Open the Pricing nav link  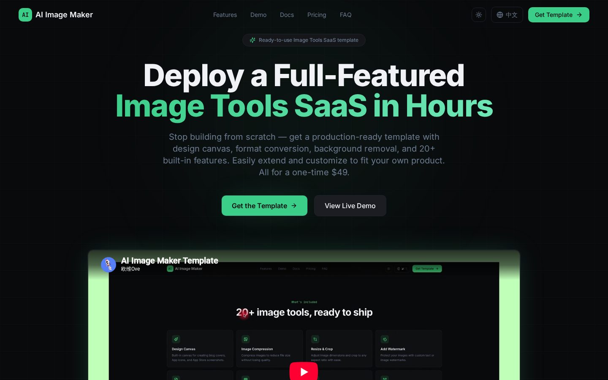tap(317, 15)
